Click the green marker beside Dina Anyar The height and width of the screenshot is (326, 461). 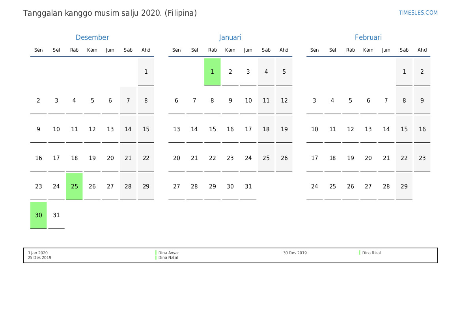[156, 253]
